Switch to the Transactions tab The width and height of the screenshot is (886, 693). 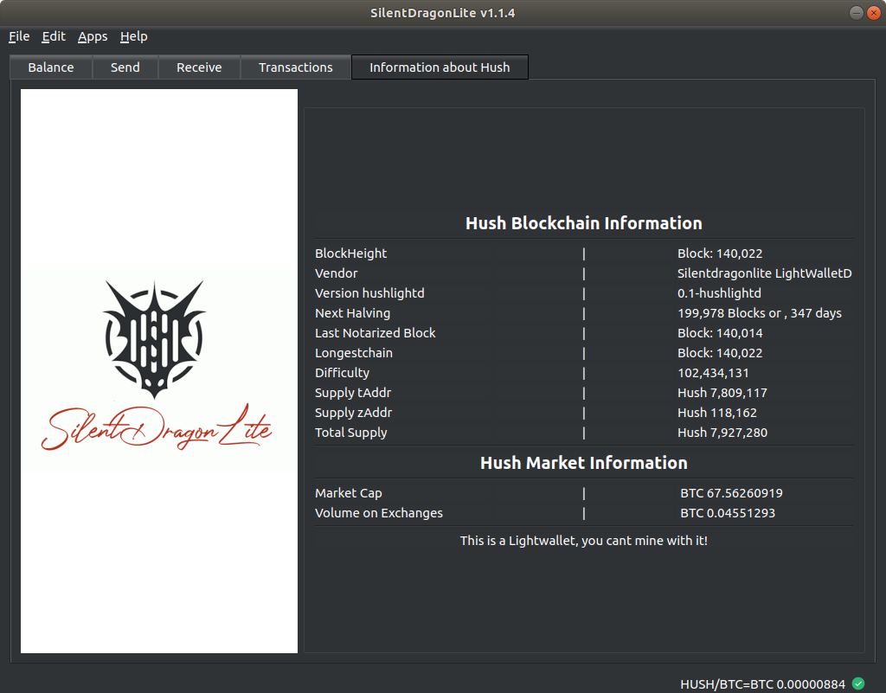296,67
